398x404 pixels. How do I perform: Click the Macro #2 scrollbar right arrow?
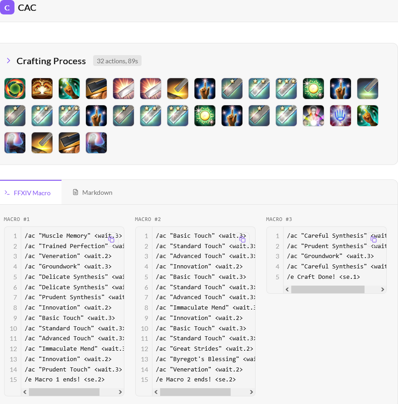point(251,392)
